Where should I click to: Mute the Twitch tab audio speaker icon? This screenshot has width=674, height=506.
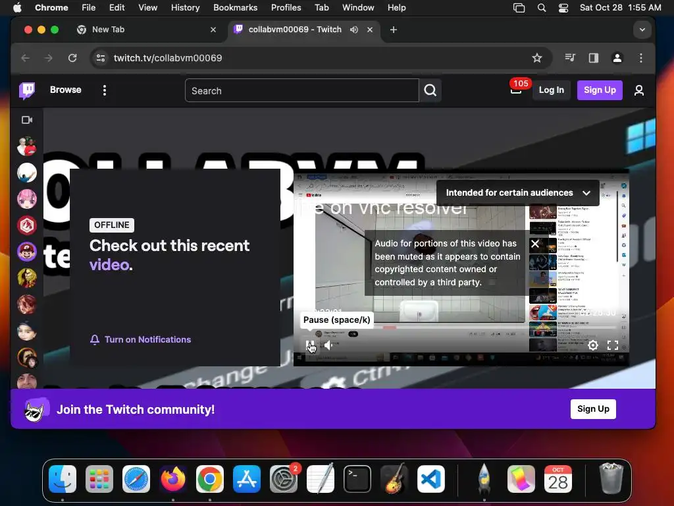click(353, 30)
